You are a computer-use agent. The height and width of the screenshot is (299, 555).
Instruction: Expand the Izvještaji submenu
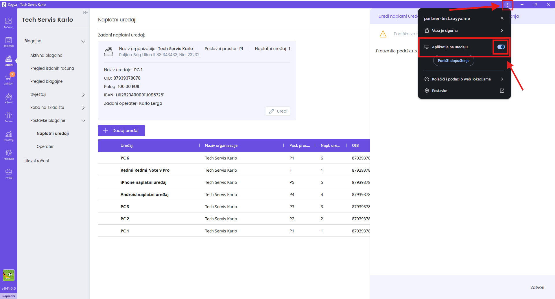click(83, 95)
